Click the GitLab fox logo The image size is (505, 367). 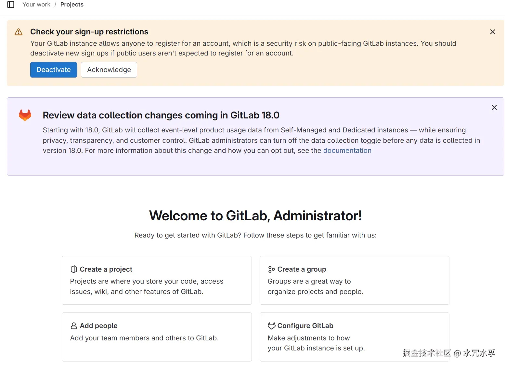pos(25,115)
